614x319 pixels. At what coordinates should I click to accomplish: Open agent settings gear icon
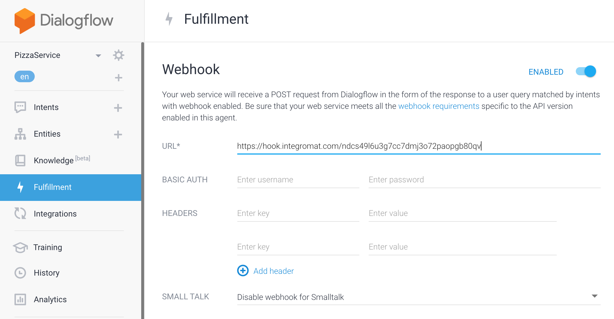pyautogui.click(x=118, y=55)
